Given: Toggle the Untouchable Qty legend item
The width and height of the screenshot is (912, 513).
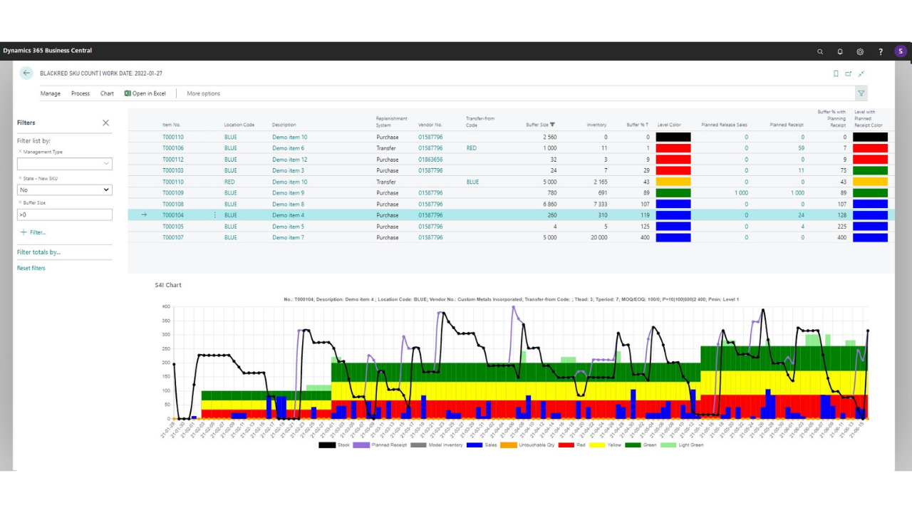Looking at the screenshot, I should 527,445.
